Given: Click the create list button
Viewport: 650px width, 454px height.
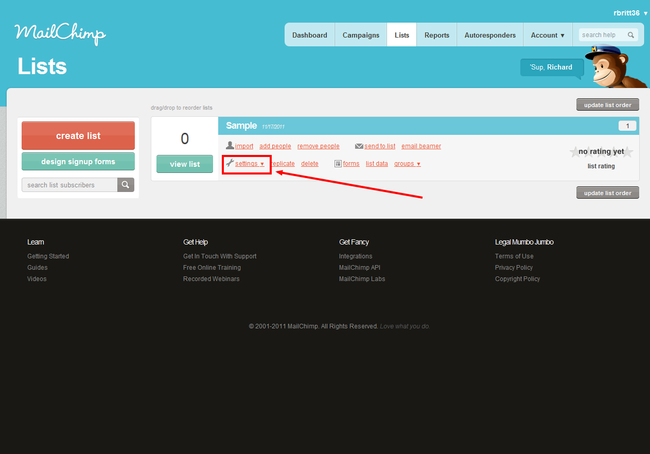Looking at the screenshot, I should tap(78, 136).
